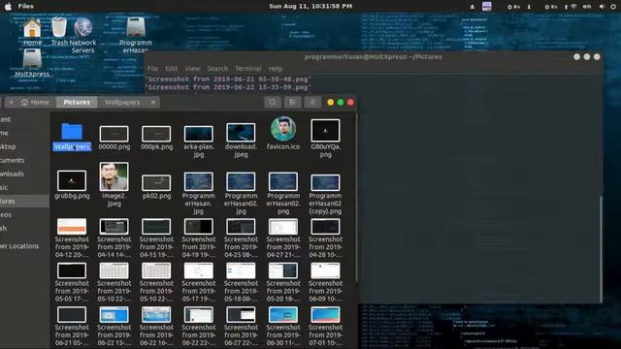Viewport: 621px width, 349px height.
Task: Open the terminal View menu
Action: [x=192, y=69]
